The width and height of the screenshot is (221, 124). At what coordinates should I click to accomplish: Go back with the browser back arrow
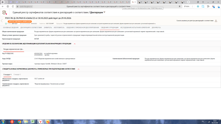(3, 7)
